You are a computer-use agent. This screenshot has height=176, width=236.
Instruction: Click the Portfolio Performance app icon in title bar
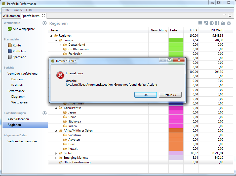tap(4, 4)
